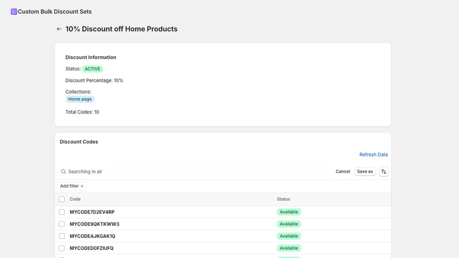Select the code text MYCODE7D2EV4RP
Viewport: 459px width, 258px height.
click(x=92, y=212)
